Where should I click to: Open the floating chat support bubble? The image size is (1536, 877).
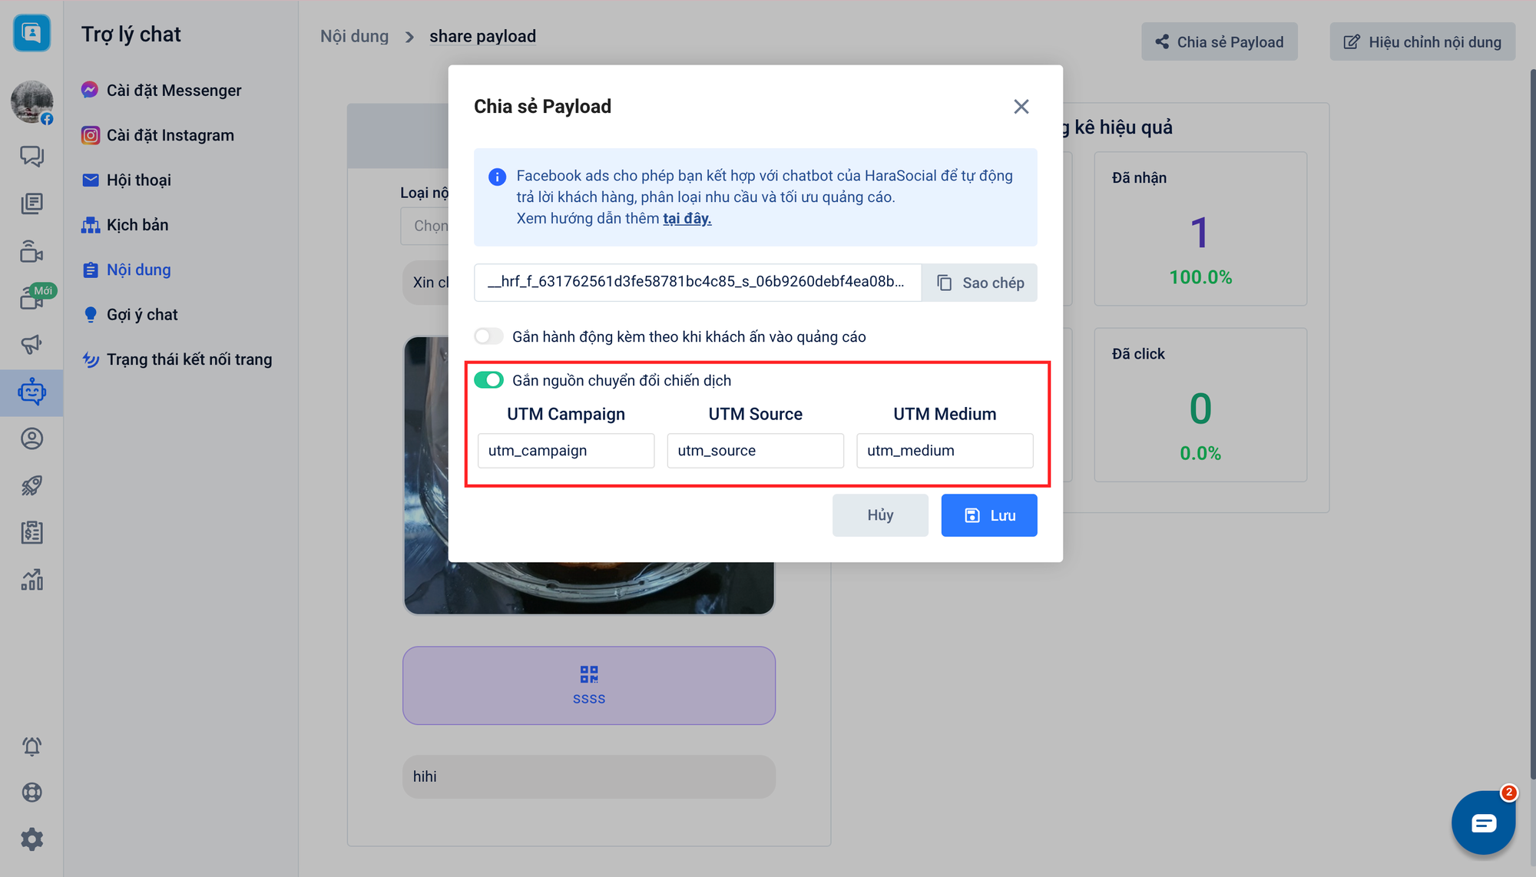pyautogui.click(x=1482, y=822)
